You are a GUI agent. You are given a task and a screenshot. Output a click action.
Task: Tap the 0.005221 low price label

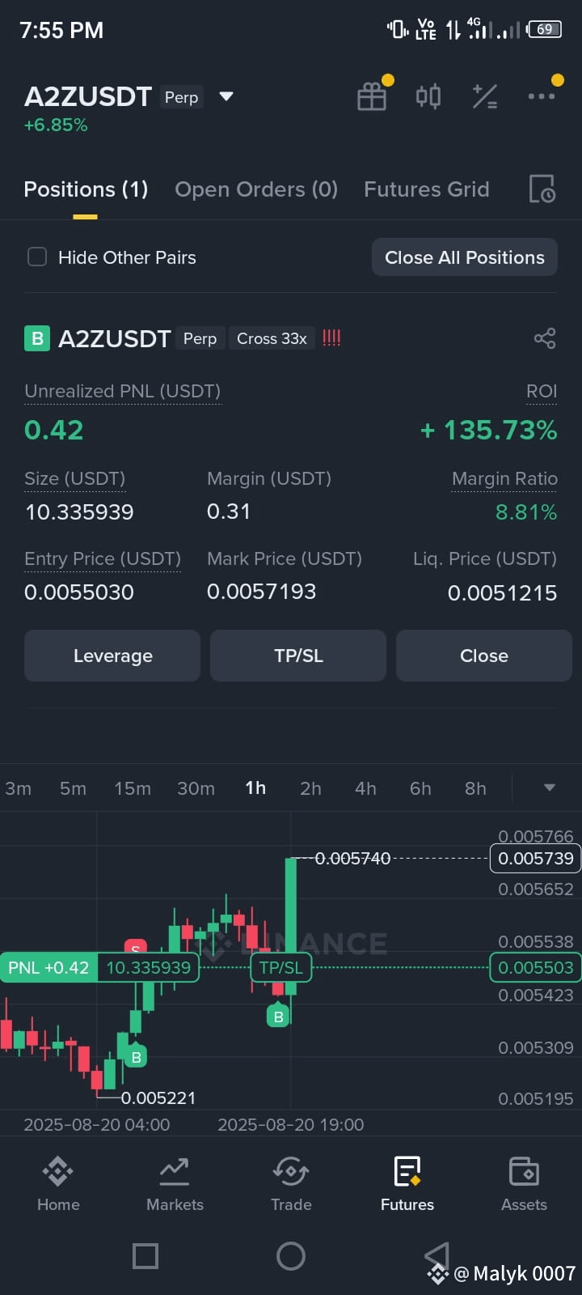coord(158,1098)
